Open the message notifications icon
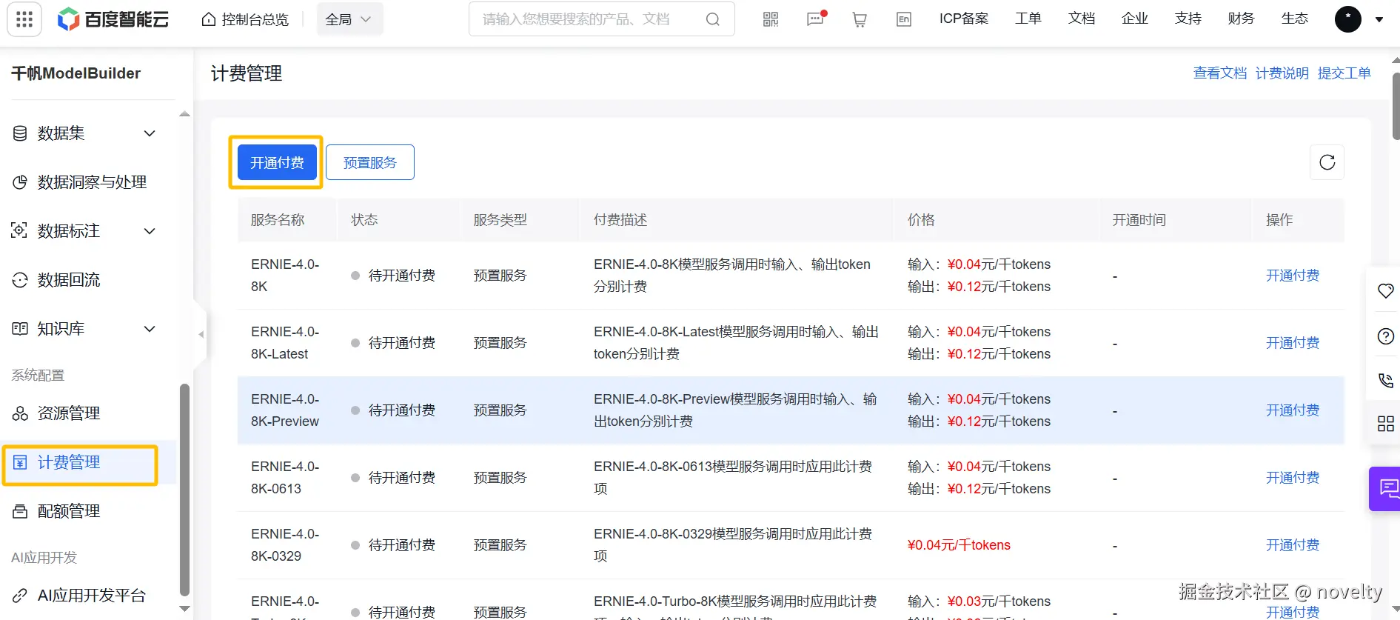Image resolution: width=1400 pixels, height=620 pixels. tap(816, 19)
